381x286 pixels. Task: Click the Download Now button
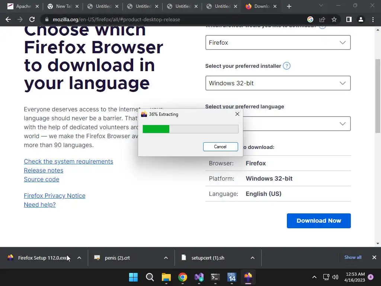318,221
